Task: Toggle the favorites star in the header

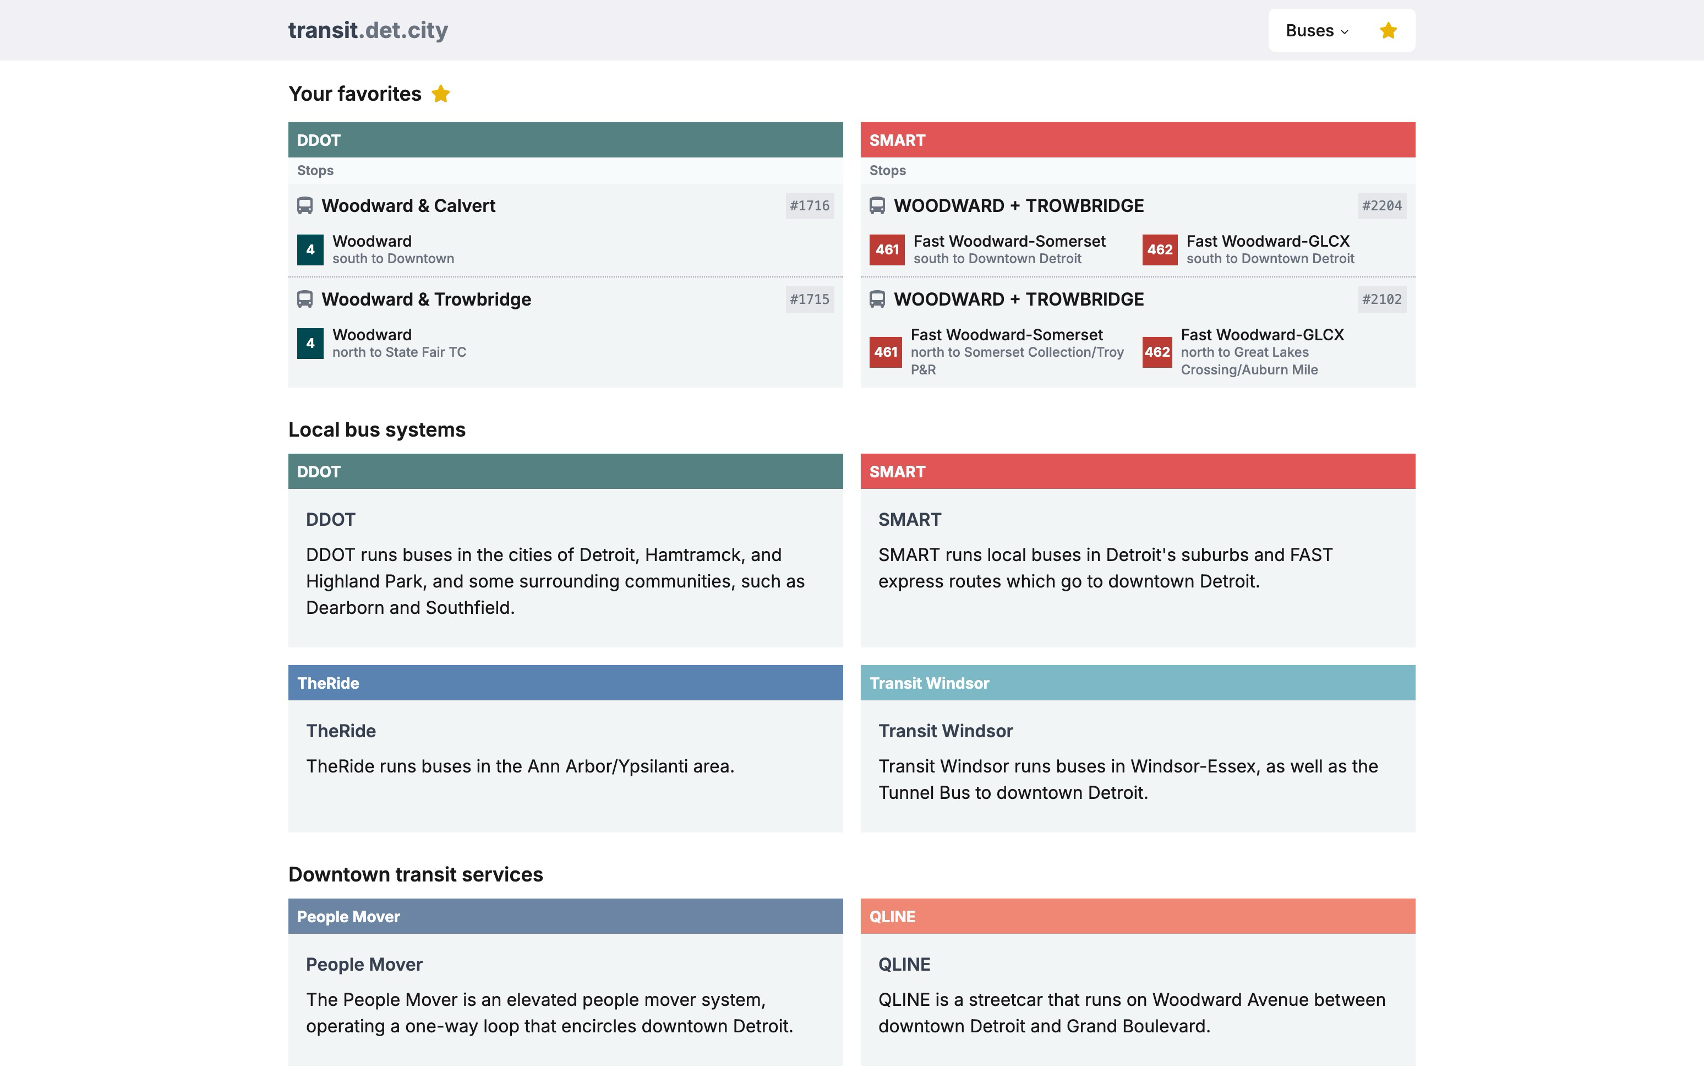Action: tap(1388, 30)
